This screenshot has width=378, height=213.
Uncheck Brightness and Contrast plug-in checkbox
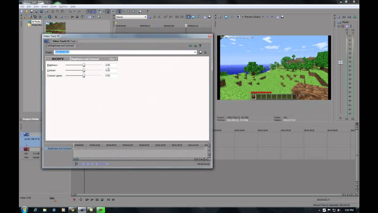[x=49, y=46]
